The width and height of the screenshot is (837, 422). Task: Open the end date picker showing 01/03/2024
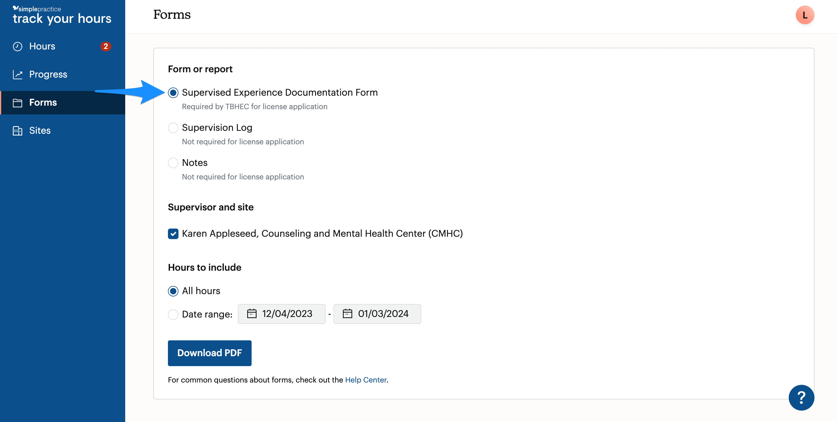tap(377, 314)
